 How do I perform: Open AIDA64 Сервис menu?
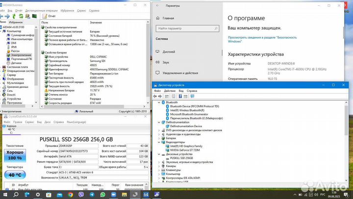81,11
